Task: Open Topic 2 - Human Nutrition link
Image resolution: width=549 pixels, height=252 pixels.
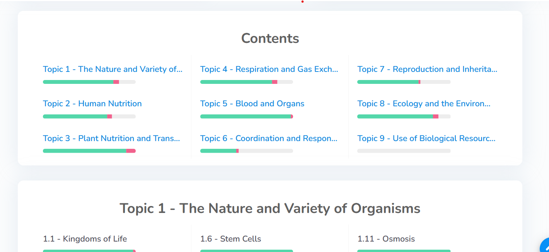Action: click(x=92, y=104)
